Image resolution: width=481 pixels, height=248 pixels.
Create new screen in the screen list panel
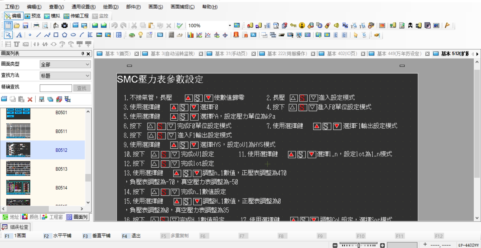pyautogui.click(x=4, y=99)
